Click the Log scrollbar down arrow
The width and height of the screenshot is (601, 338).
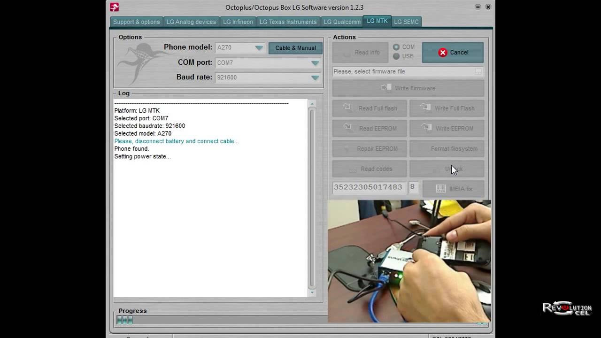point(312,292)
